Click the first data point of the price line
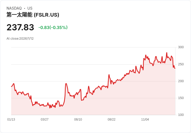Viewport: 191px width, 133px height. pos(11,86)
